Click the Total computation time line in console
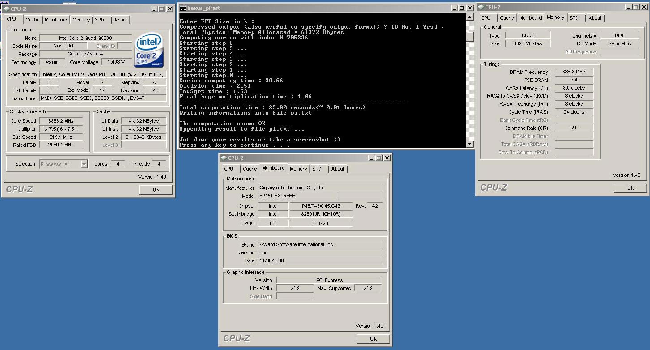Image resolution: width=650 pixels, height=350 pixels. [x=272, y=107]
